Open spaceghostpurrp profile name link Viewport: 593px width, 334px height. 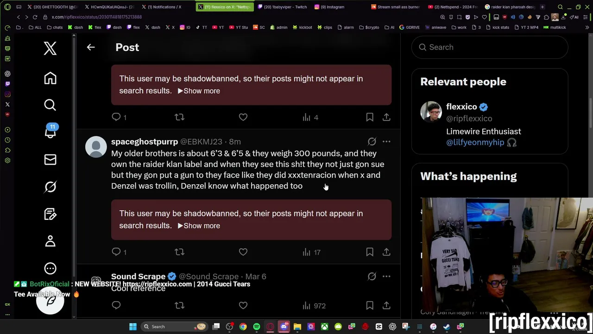145,141
